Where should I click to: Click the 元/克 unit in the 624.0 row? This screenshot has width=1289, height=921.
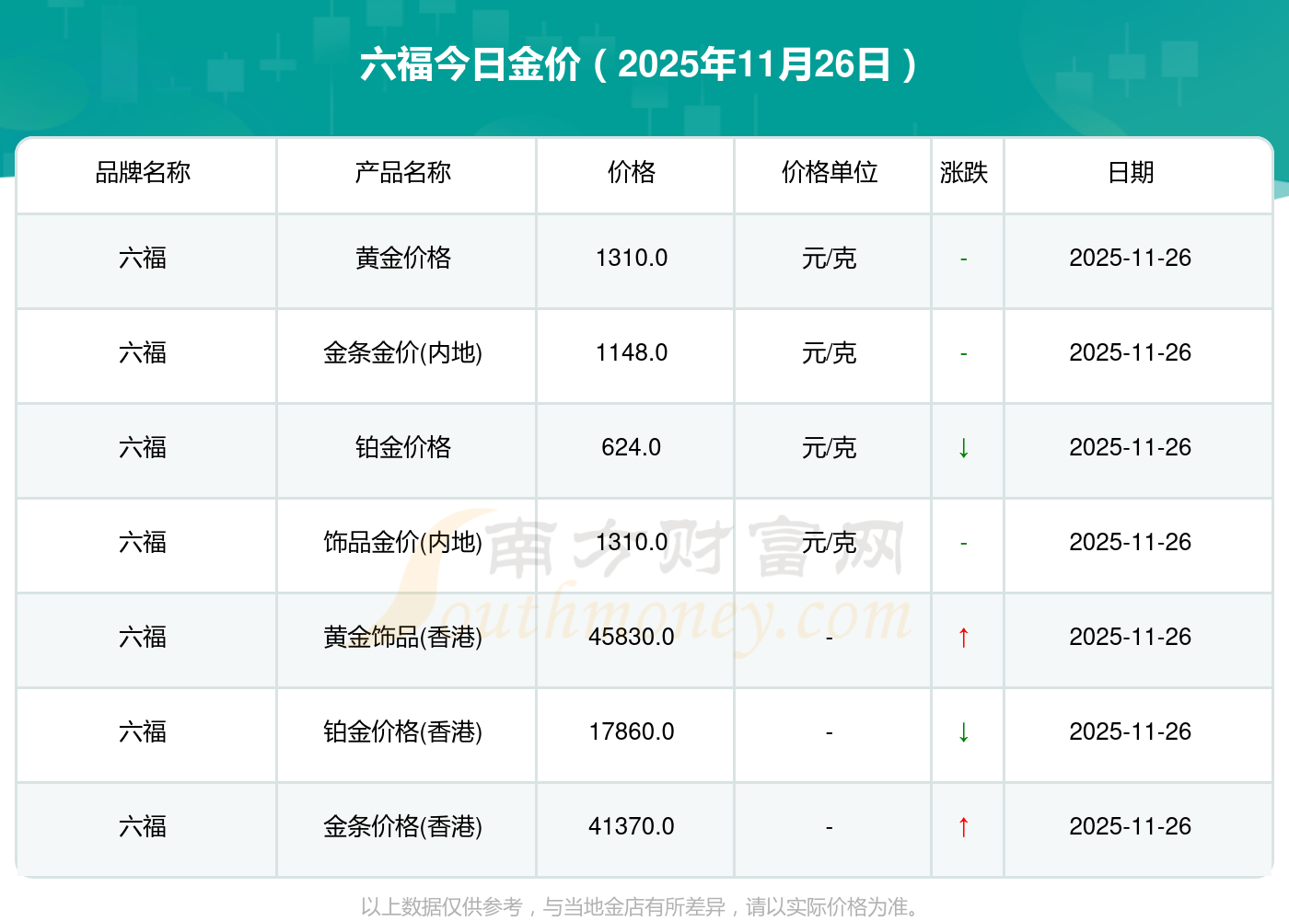coord(830,447)
